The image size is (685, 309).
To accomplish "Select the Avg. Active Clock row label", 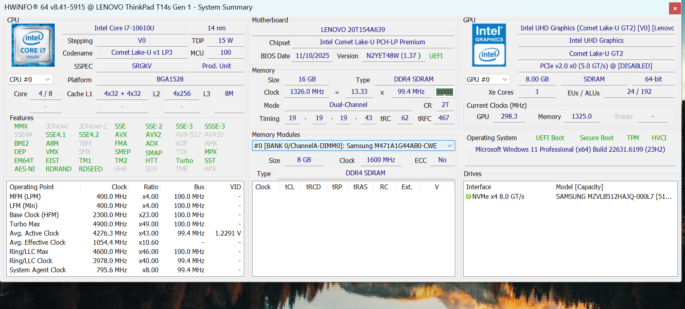I will click(x=34, y=233).
